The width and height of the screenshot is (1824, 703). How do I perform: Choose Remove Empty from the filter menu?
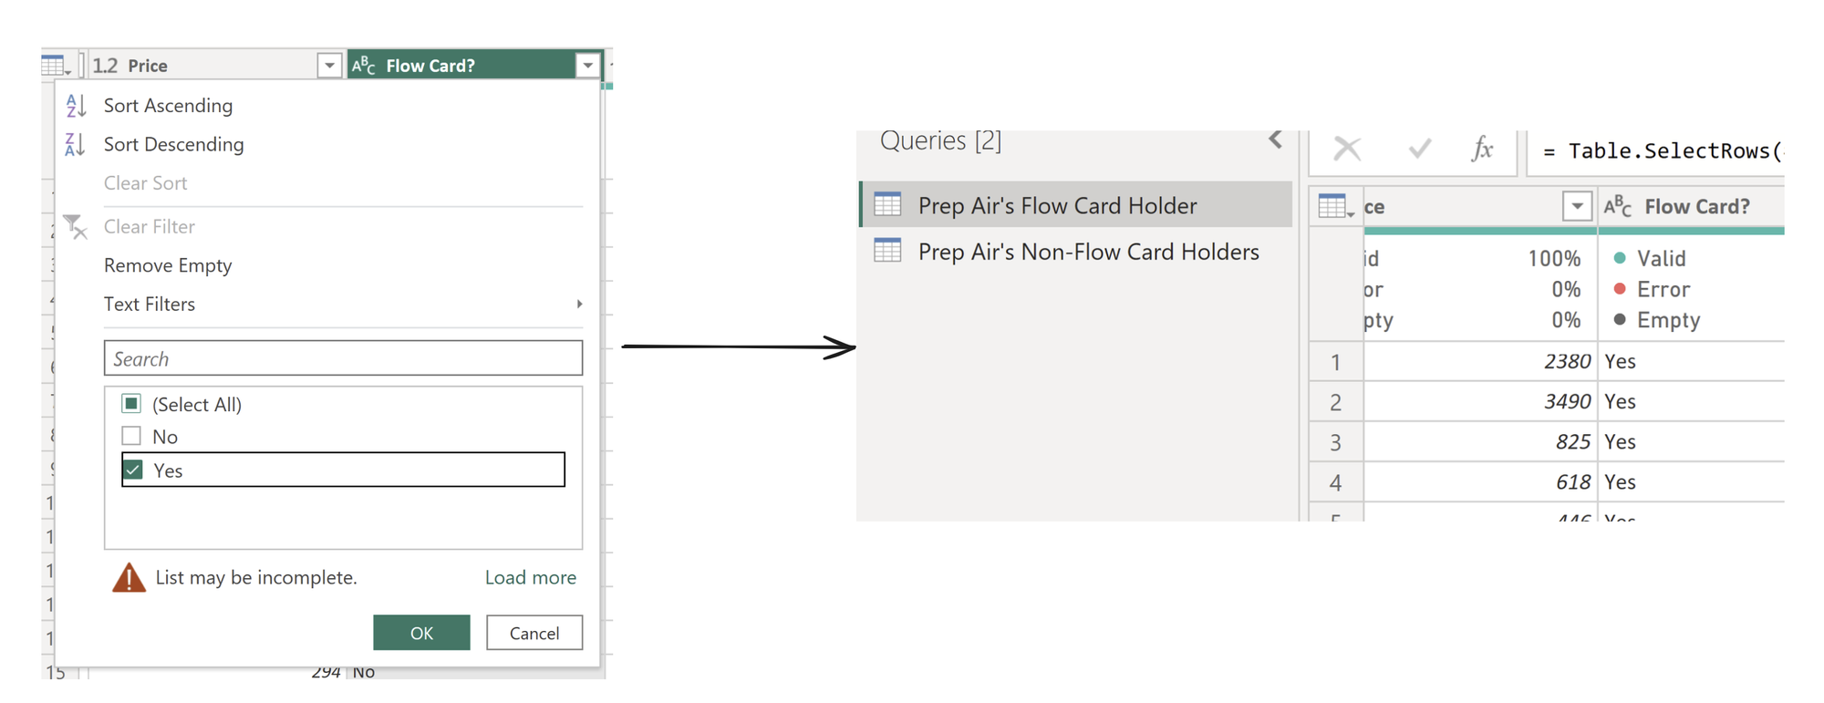(x=168, y=265)
